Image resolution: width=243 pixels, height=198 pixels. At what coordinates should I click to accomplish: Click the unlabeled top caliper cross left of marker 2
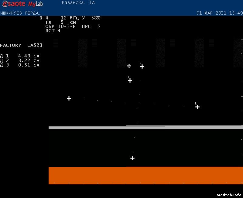tap(129, 66)
